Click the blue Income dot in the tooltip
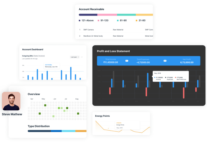Image resolution: width=207 pixels, height=143 pixels. [x=155, y=77]
